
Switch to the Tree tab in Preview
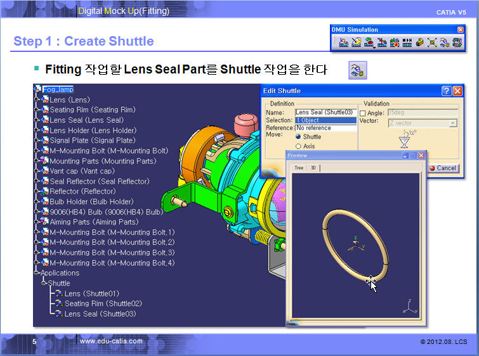pos(298,168)
